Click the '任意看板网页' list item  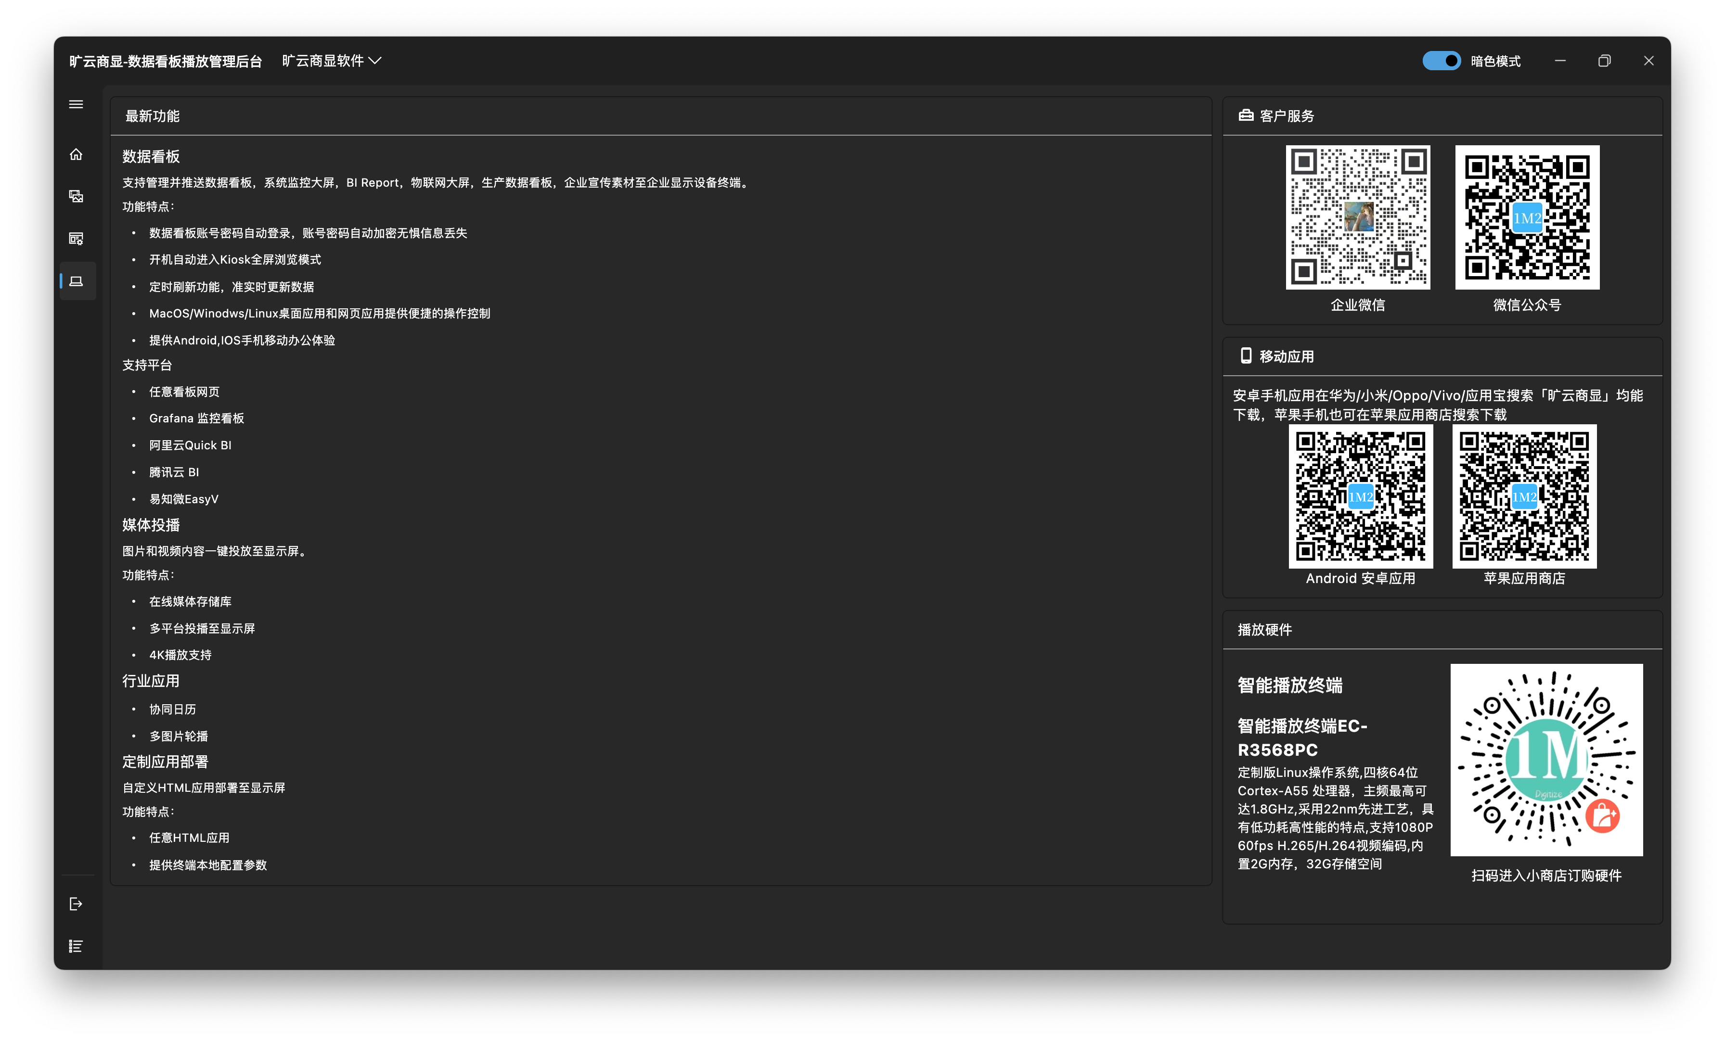(184, 392)
